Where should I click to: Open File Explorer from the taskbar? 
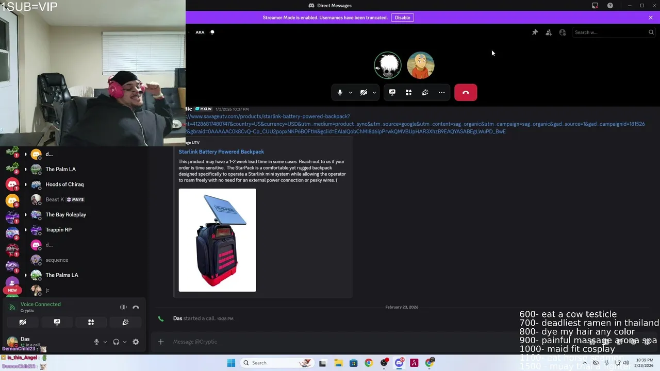coord(338,363)
